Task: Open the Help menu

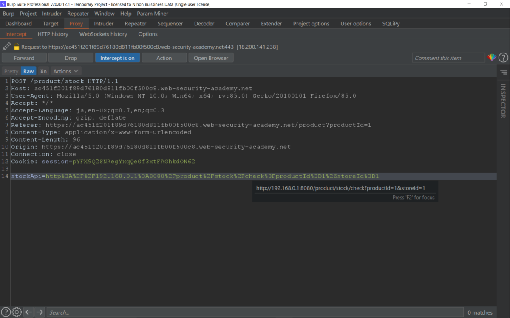Action: [126, 14]
